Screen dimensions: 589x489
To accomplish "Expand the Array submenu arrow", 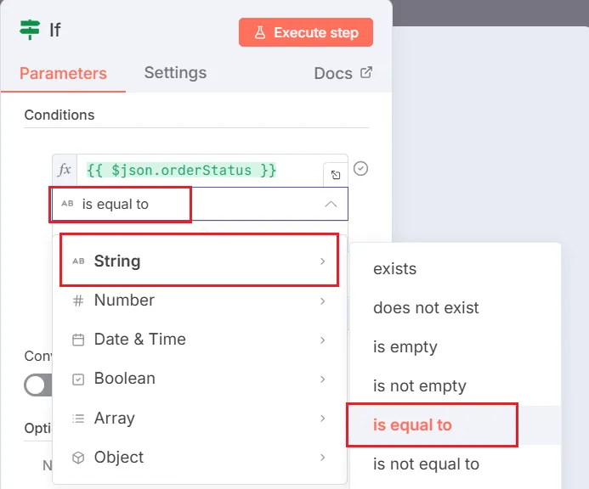I will [x=323, y=419].
